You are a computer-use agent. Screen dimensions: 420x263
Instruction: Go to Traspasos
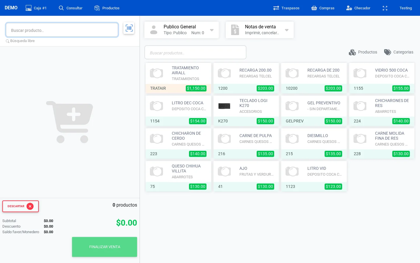286,8
